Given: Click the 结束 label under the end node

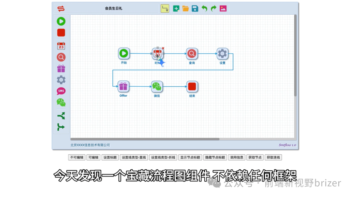Looking at the screenshot, I should tap(192, 96).
